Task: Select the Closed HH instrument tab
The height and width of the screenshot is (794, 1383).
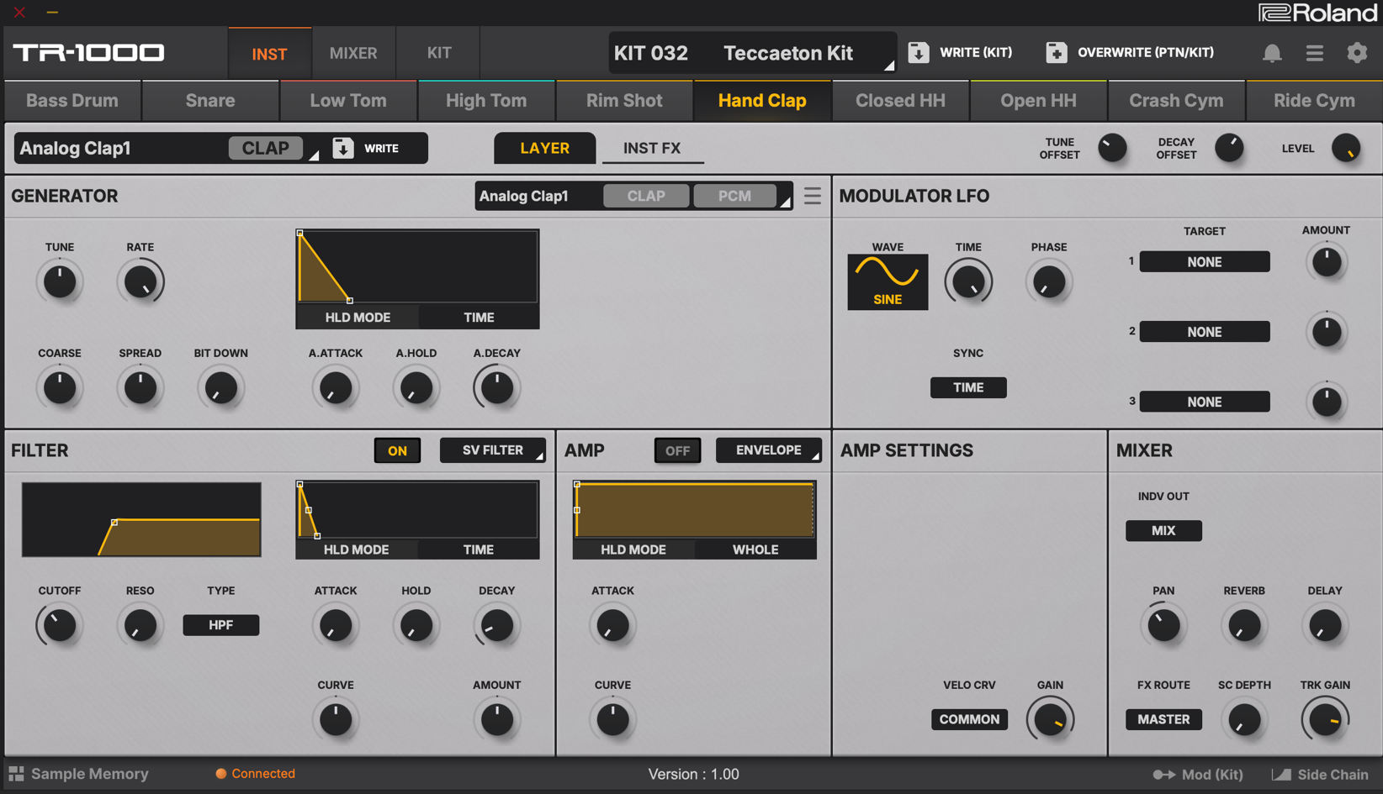Action: coord(899,101)
